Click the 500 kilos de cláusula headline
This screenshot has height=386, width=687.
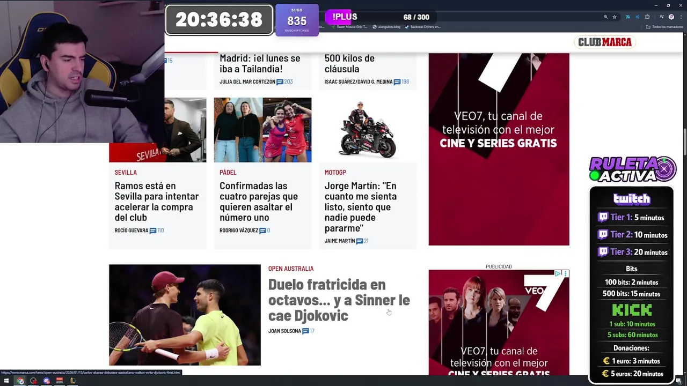(x=349, y=63)
